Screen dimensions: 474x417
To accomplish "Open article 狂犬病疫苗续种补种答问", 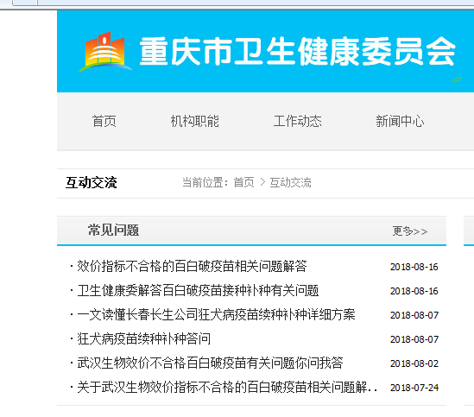I will (x=144, y=338).
